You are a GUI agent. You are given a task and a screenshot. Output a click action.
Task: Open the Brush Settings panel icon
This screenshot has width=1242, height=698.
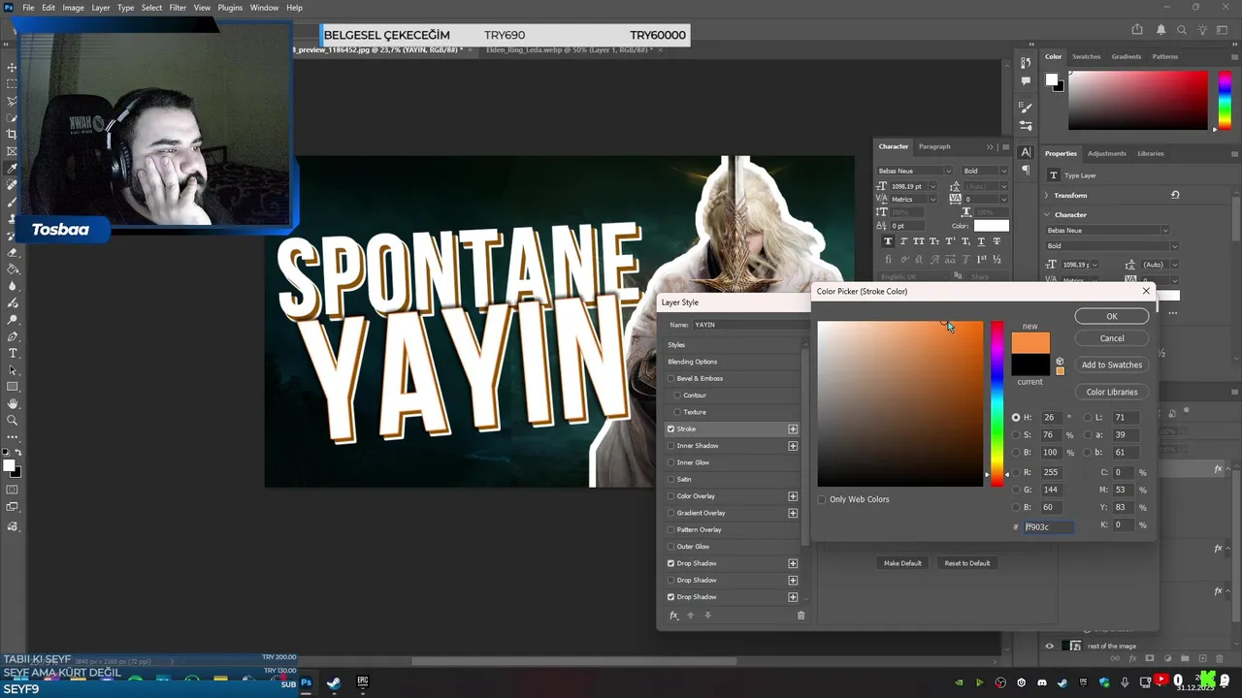(1026, 107)
